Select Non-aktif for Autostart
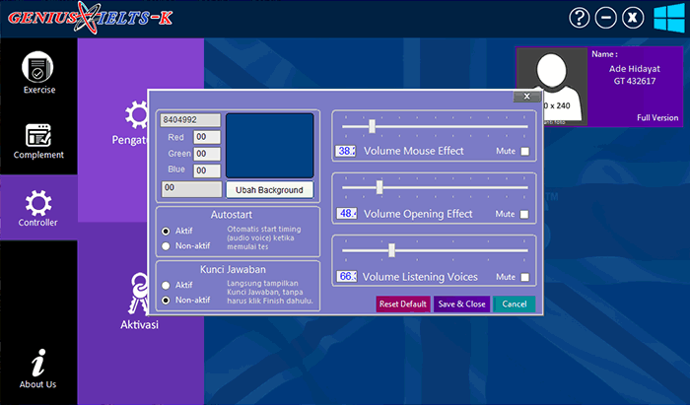Viewport: 690px width, 405px height. point(166,246)
